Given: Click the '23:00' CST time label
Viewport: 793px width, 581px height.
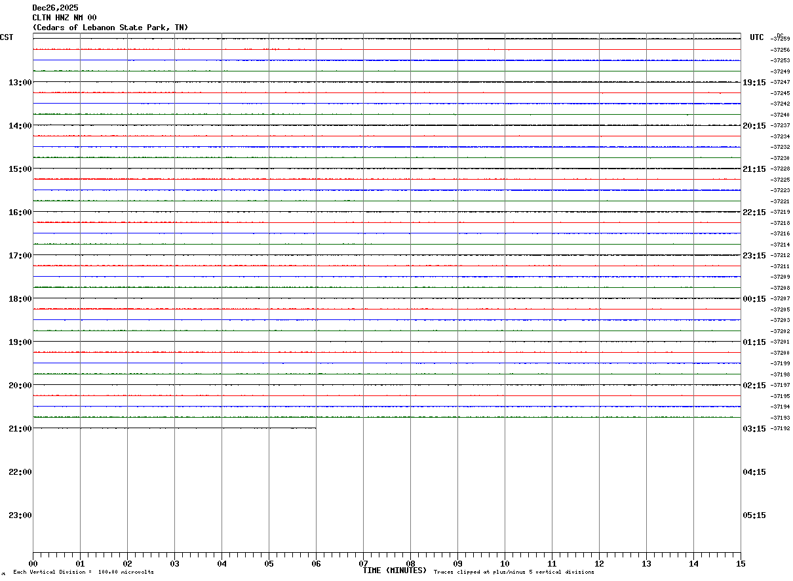Looking at the screenshot, I should point(20,515).
